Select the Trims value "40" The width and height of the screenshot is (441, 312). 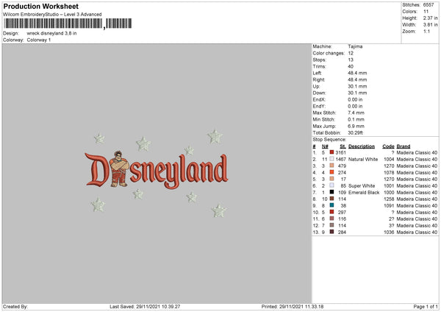pyautogui.click(x=351, y=66)
